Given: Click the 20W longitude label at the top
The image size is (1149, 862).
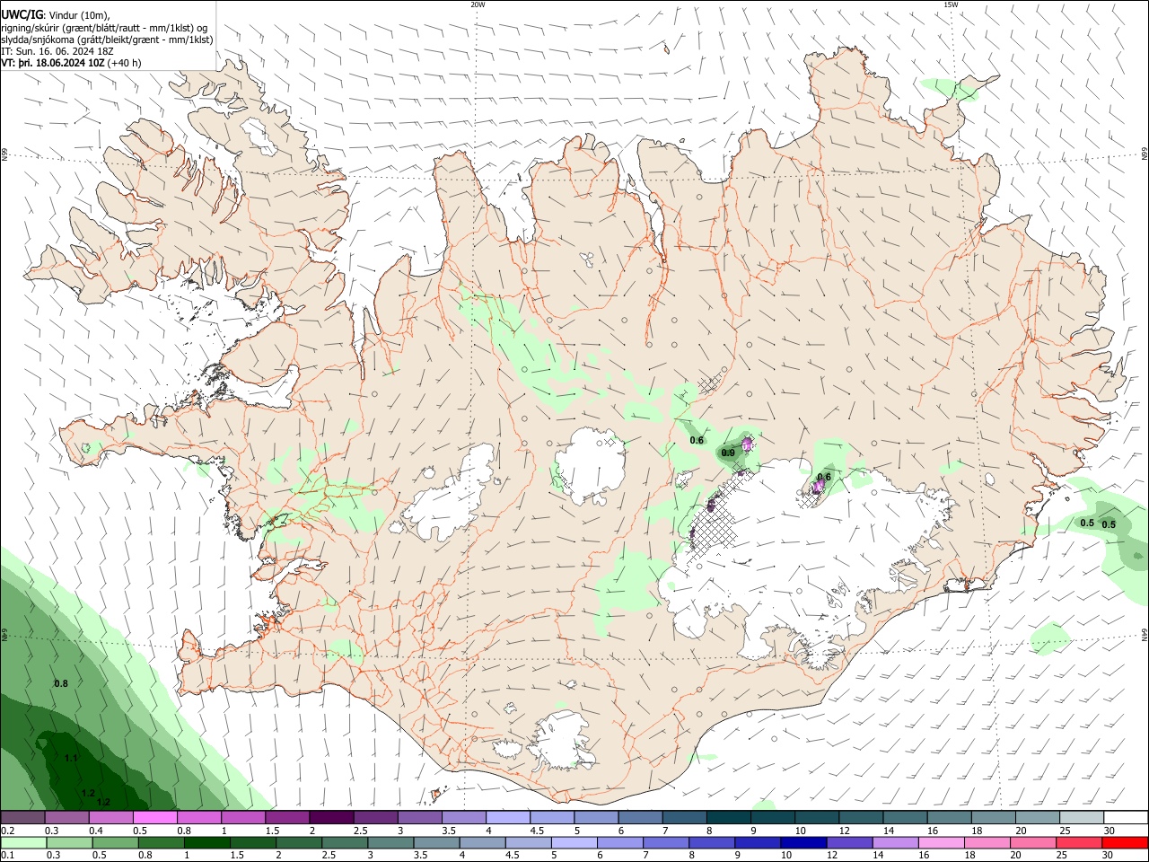Looking at the screenshot, I should (x=478, y=4).
